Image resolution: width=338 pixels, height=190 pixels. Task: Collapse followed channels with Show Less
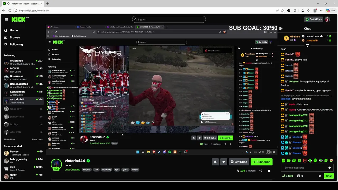[x=37, y=139]
